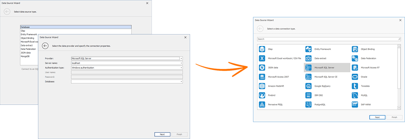405x139 pixels.
Task: Click the connection type list scrollbar
Action: click(x=399, y=68)
